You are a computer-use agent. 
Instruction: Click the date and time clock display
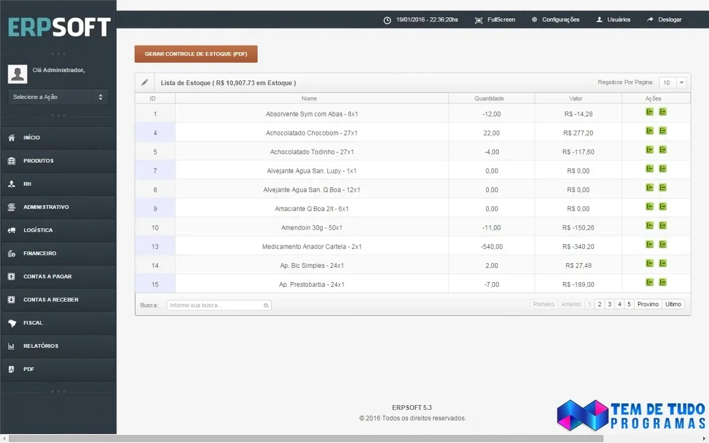point(421,20)
